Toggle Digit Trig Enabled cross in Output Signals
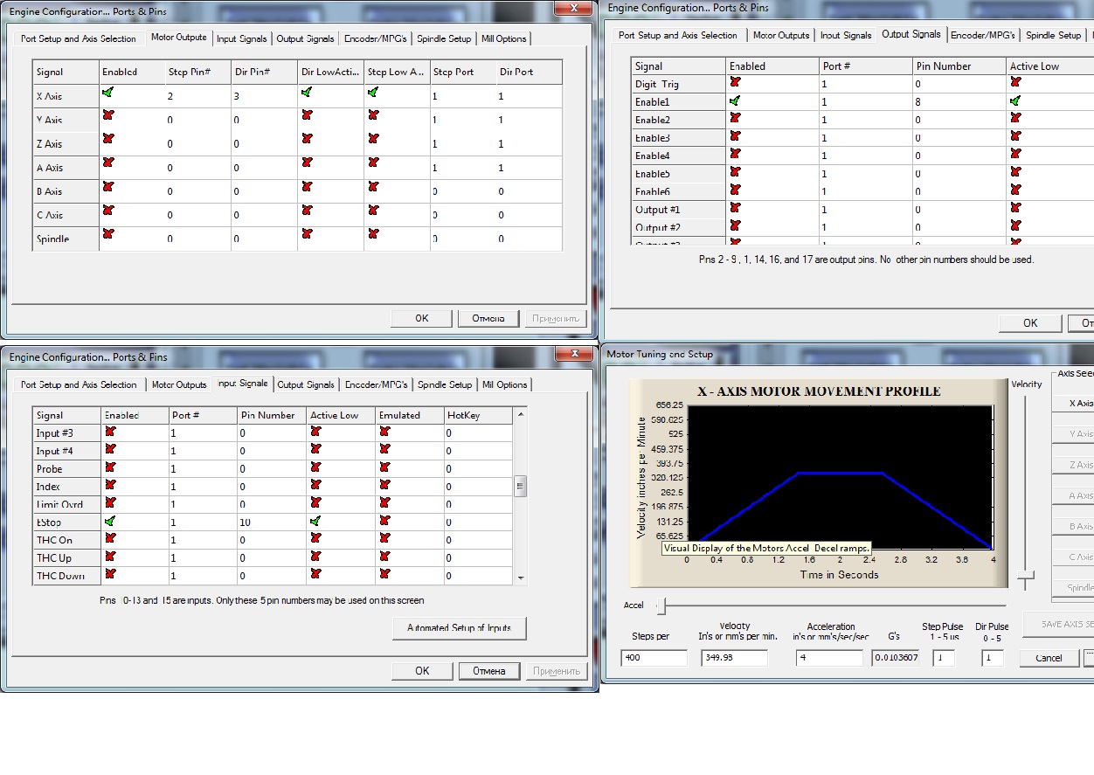This screenshot has width=1094, height=775. (x=735, y=81)
